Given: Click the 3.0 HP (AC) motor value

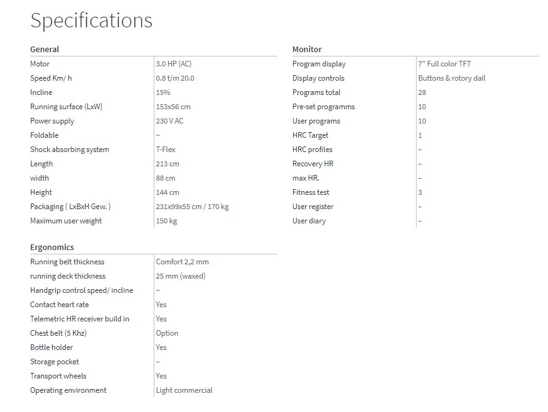Looking at the screenshot, I should [178, 64].
